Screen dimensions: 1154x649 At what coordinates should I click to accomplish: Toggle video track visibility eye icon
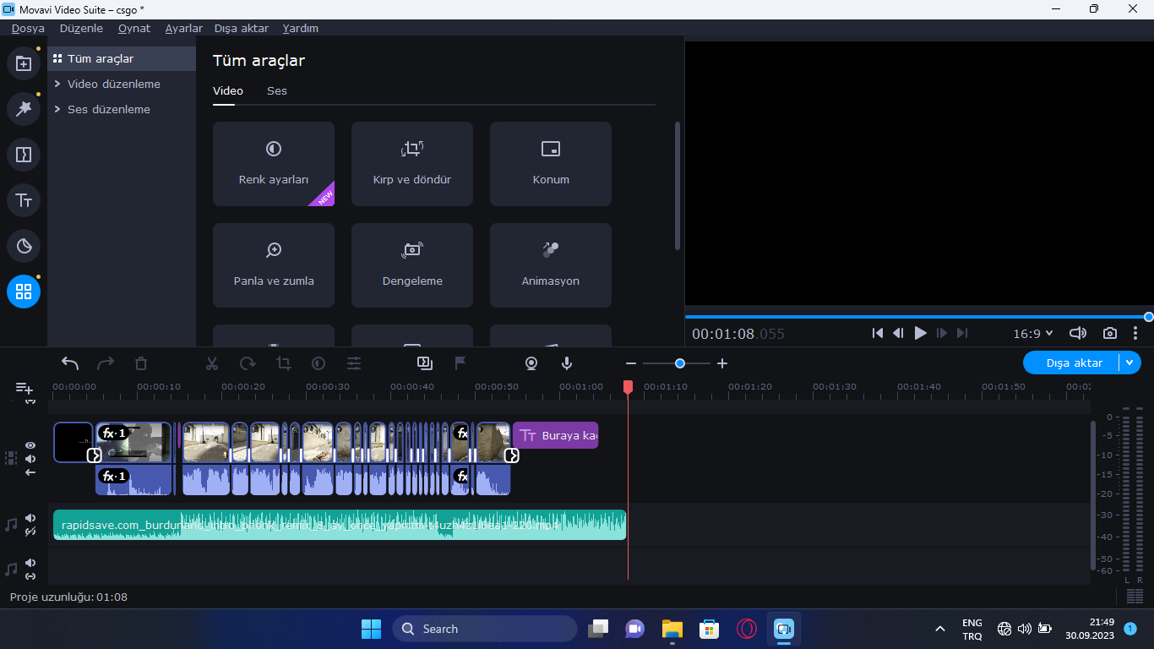click(x=30, y=445)
